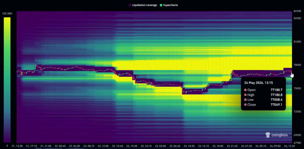
Task: Click the tooltip Low value 77008.4
Action: tap(276, 100)
